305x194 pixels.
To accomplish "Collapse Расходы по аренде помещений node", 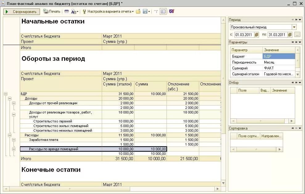I will coord(14,149).
